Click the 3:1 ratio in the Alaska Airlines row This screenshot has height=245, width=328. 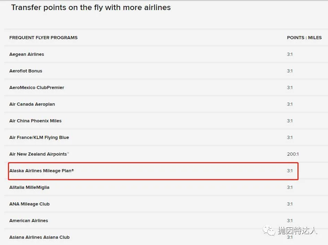coord(290,171)
